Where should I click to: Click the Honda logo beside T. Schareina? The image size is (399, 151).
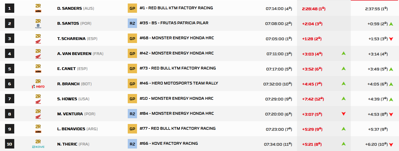(38, 41)
